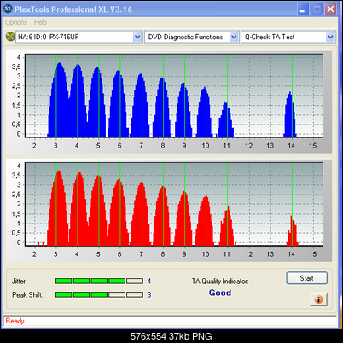
Task: Click the Peak Shift value number 3
Action: pyautogui.click(x=149, y=295)
